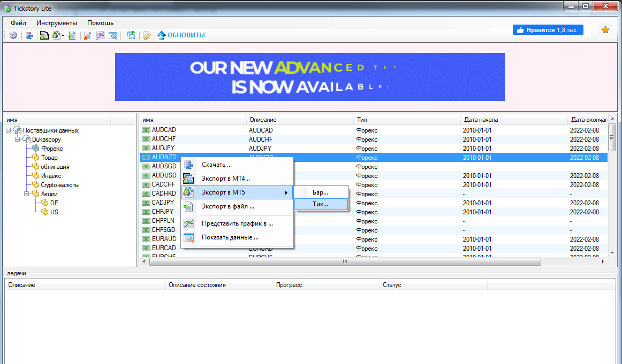622x364 pixels.
Task: Click the Описание состояния tasks column header
Action: tap(219, 285)
